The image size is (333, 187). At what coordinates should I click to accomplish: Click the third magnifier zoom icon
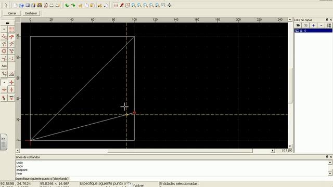146,5
